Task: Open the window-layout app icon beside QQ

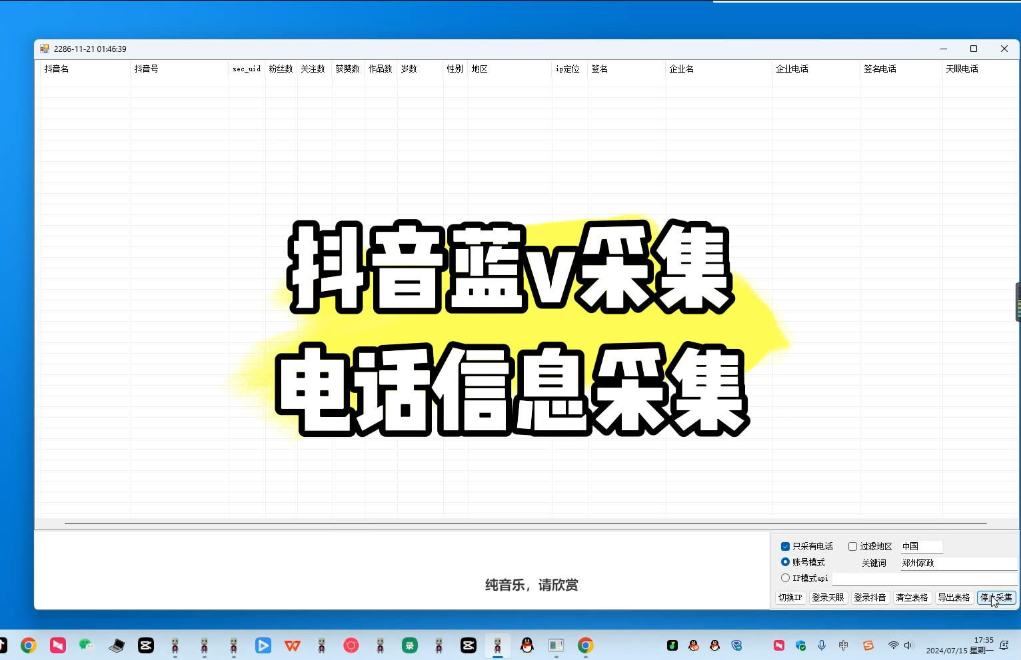Action: pyautogui.click(x=556, y=645)
